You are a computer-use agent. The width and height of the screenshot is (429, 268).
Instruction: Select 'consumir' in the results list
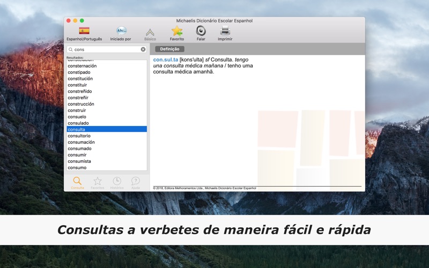point(107,155)
